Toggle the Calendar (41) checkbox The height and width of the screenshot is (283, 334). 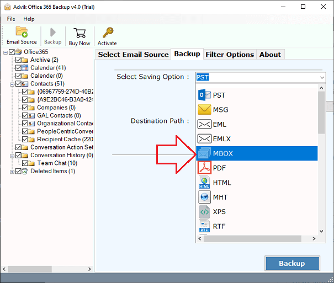coord(18,68)
